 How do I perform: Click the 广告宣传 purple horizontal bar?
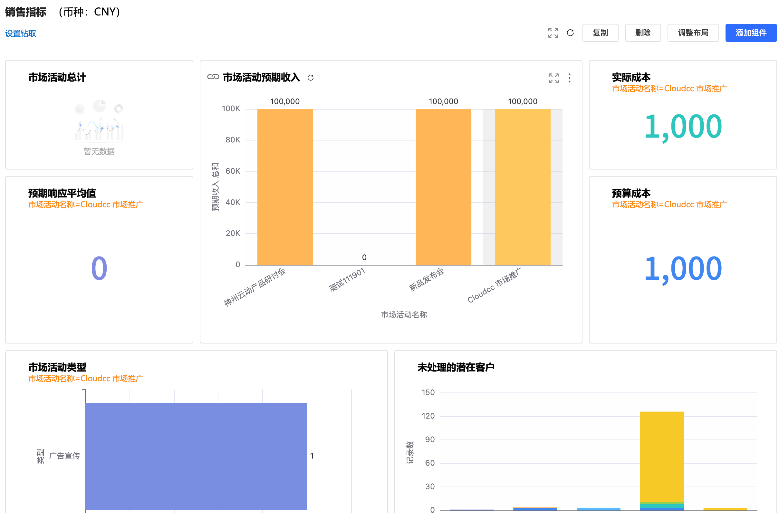(196, 456)
